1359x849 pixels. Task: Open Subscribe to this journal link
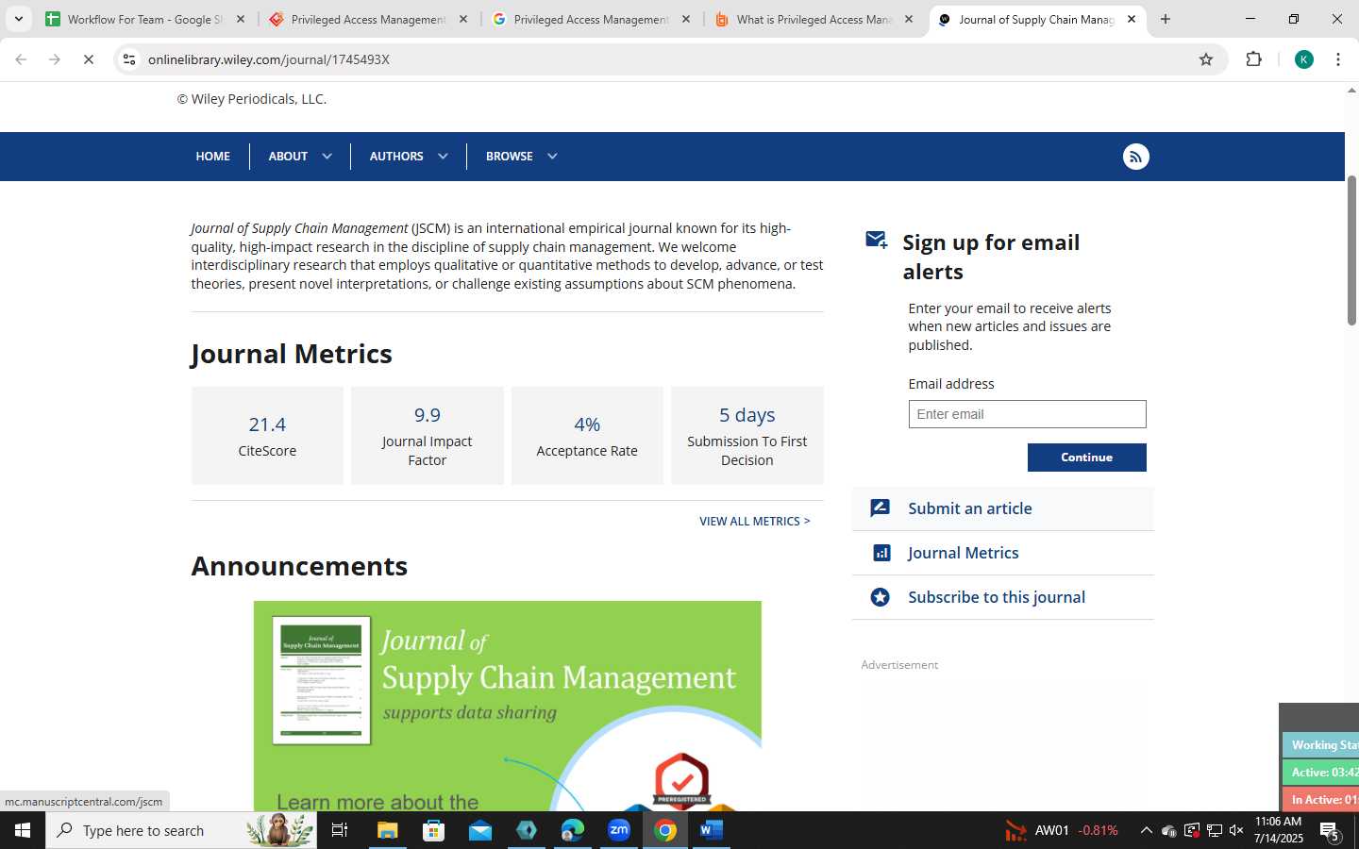997,597
